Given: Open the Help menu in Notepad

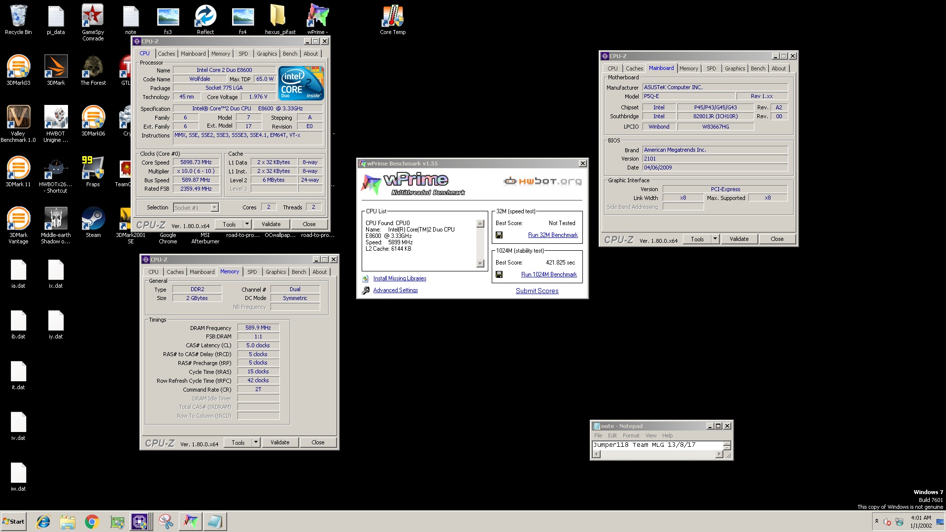Looking at the screenshot, I should pos(667,435).
